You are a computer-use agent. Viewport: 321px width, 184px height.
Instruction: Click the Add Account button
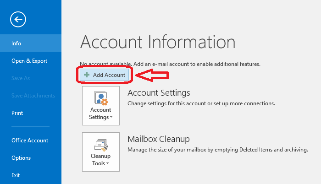click(x=105, y=75)
